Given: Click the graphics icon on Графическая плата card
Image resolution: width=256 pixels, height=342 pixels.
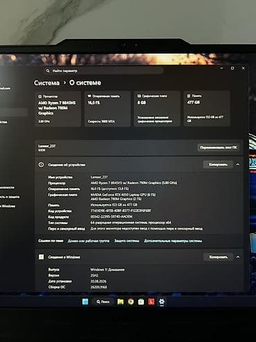Looking at the screenshot, I should [139, 96].
